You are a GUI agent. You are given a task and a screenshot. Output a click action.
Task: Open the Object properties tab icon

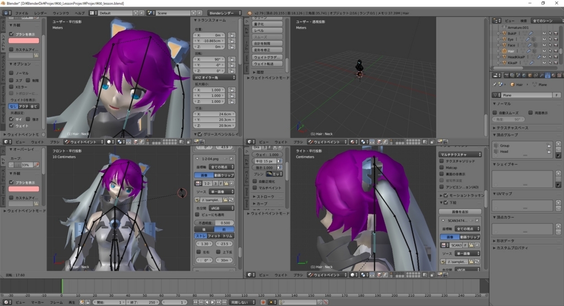click(x=530, y=76)
